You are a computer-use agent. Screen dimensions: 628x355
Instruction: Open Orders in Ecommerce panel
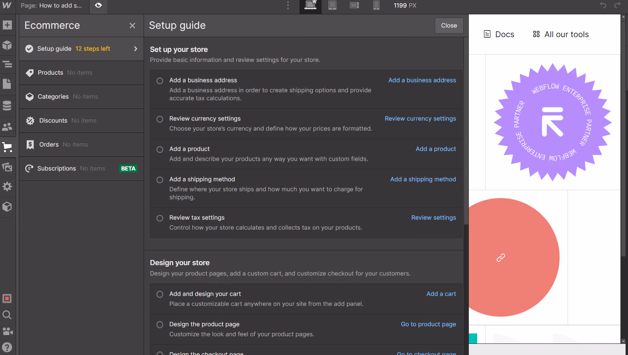tap(82, 145)
